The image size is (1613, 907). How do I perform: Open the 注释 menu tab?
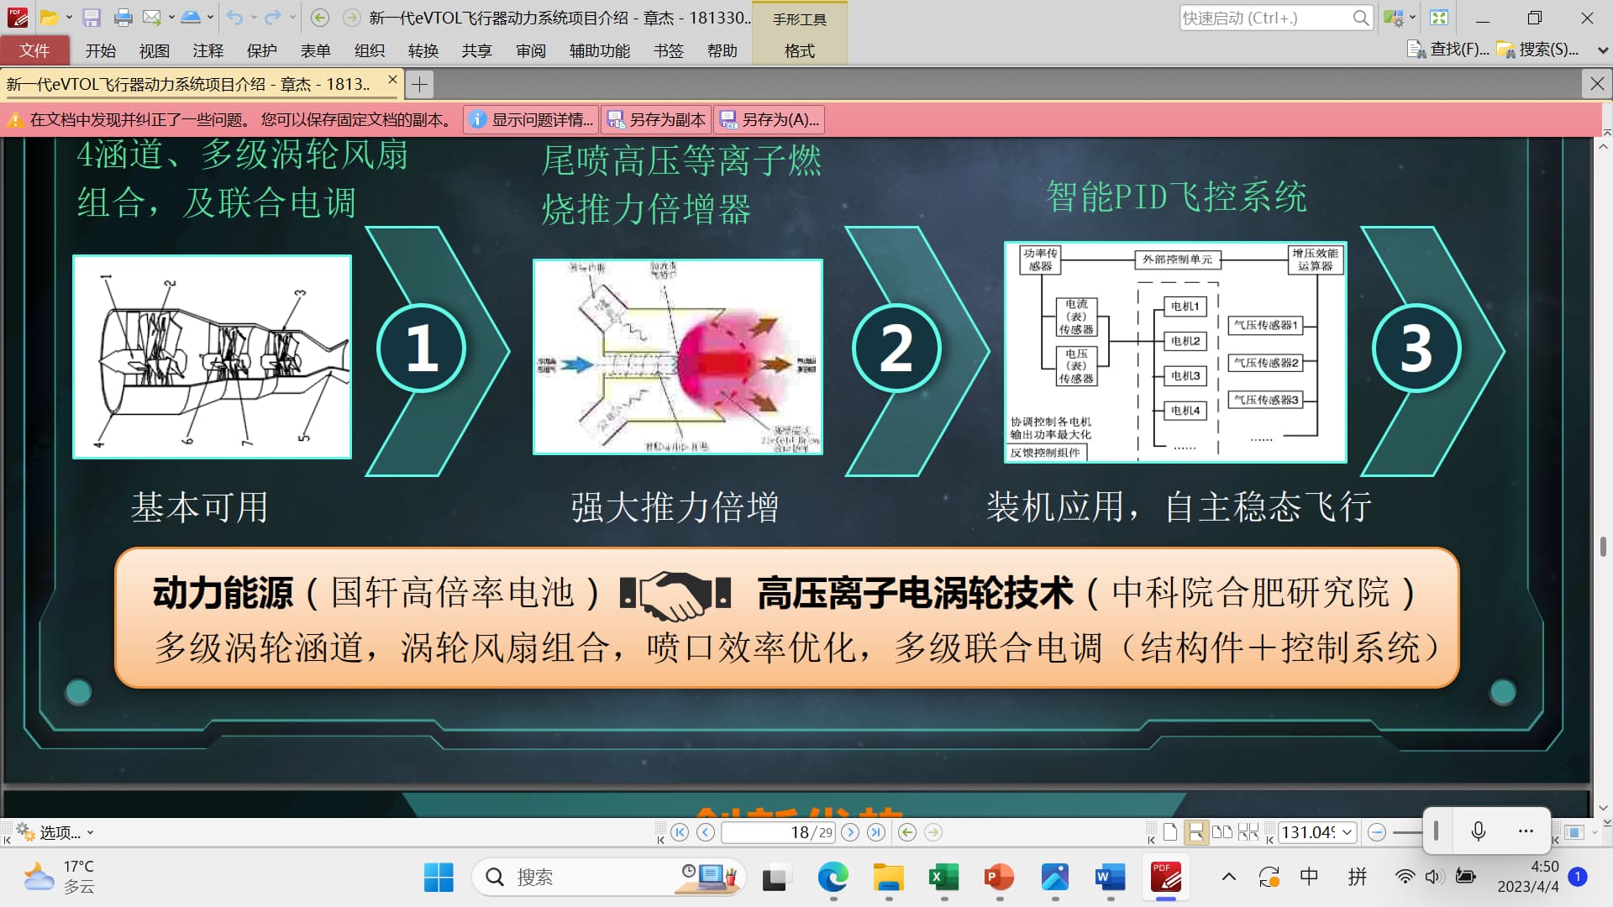click(208, 51)
